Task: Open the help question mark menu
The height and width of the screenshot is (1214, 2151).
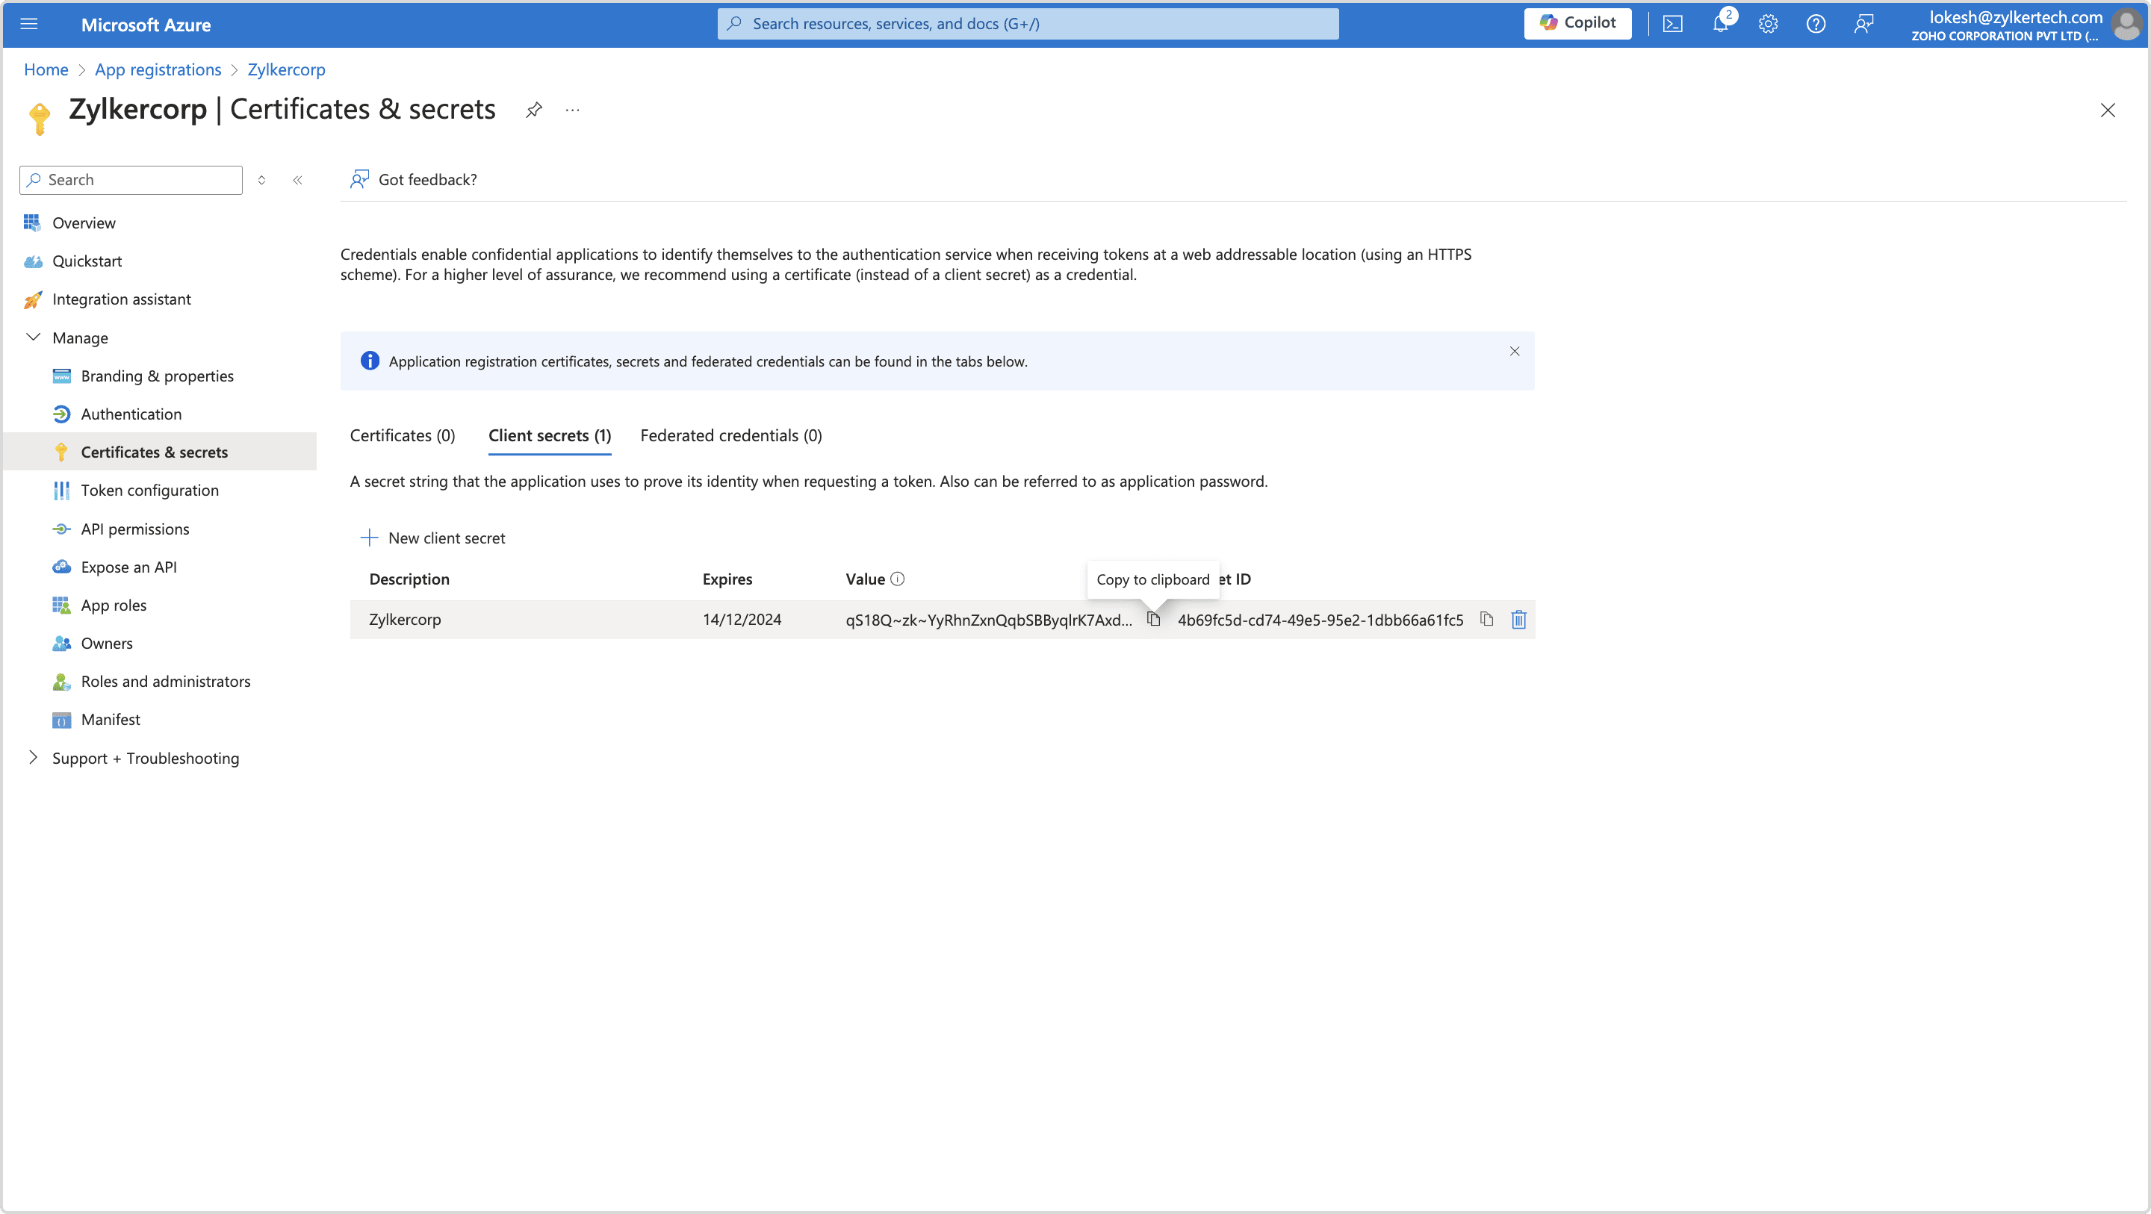Action: [1816, 24]
